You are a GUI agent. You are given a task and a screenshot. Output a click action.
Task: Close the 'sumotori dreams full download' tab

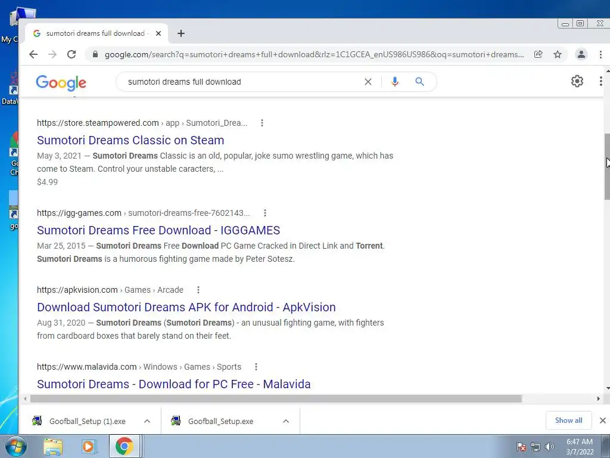158,33
